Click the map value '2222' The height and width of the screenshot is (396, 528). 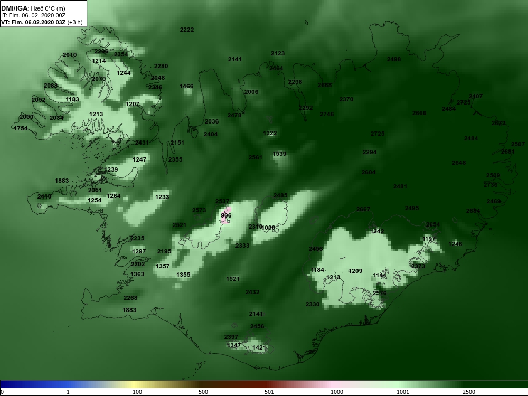187,30
